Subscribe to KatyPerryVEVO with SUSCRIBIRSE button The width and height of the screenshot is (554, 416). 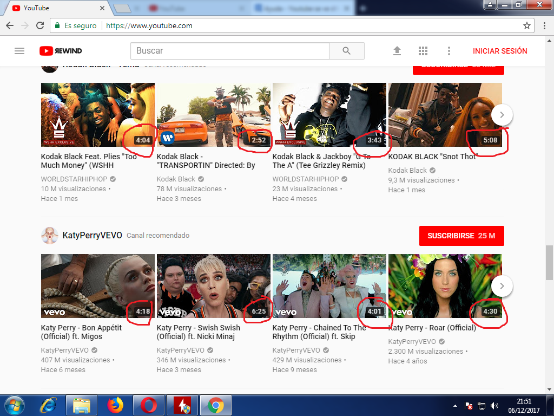[x=461, y=236]
